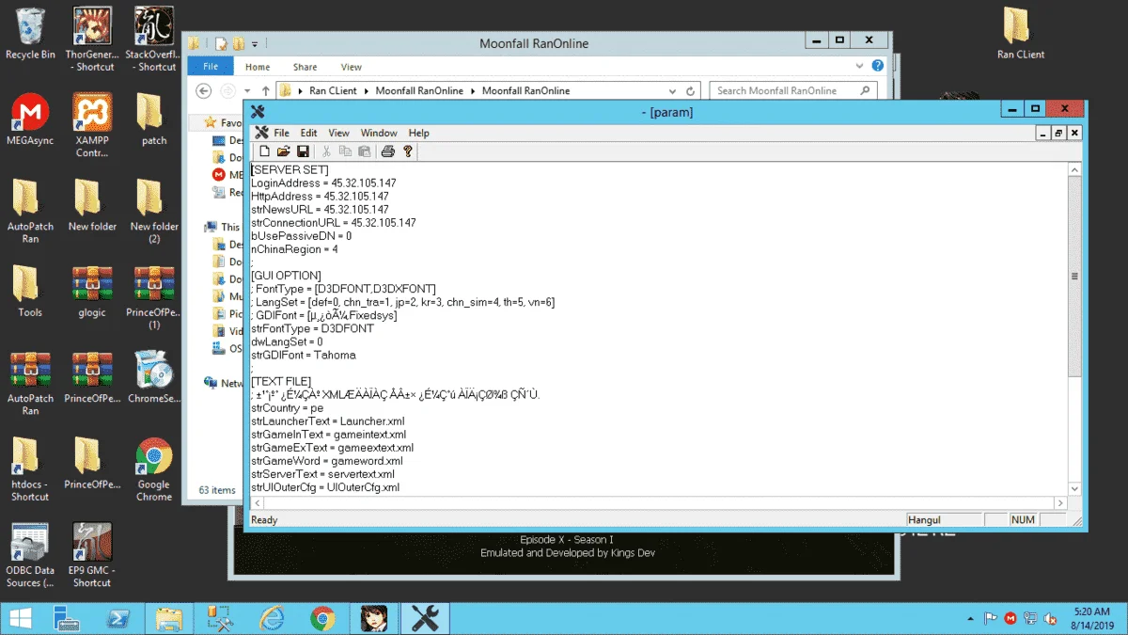
Task: Open the quick access toolbar customize dropdown
Action: pos(255,43)
